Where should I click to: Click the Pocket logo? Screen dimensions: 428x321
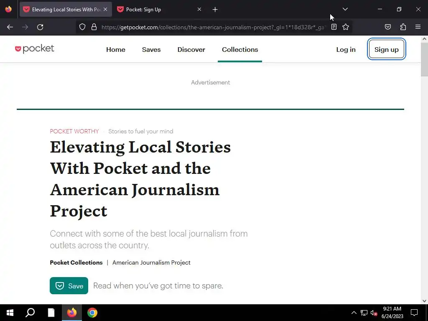[x=35, y=49]
